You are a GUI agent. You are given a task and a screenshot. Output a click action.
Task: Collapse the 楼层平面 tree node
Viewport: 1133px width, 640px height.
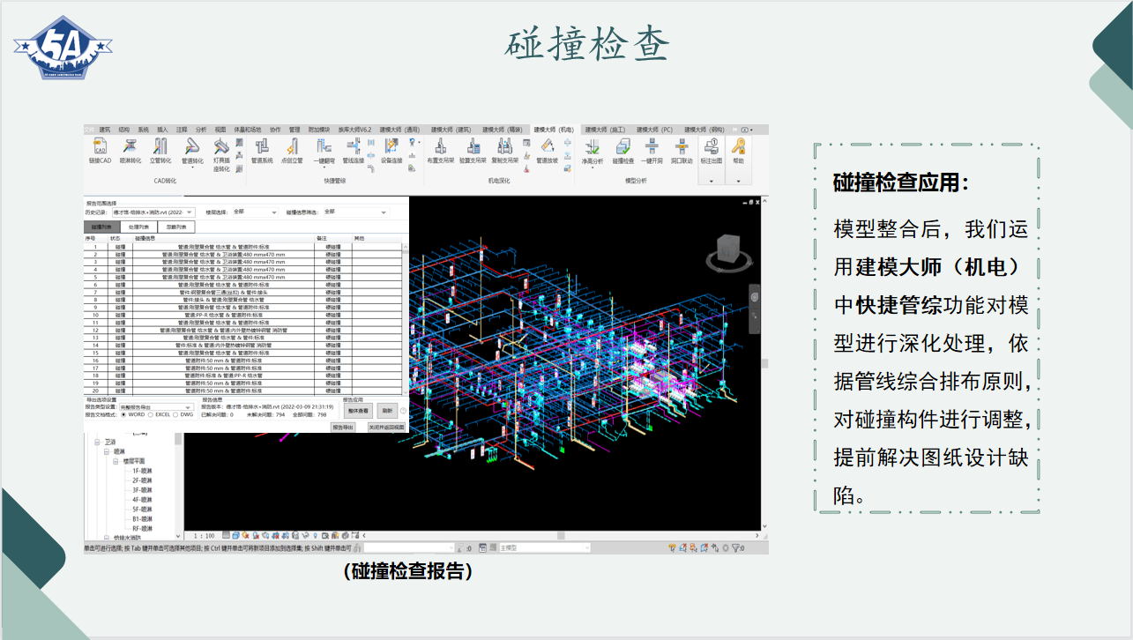[116, 461]
